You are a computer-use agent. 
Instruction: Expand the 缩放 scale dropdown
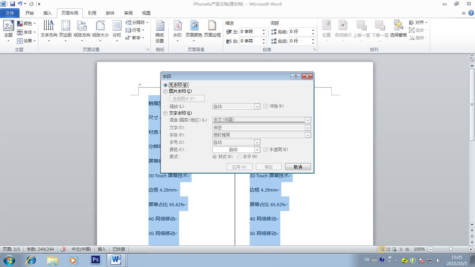[x=257, y=106]
